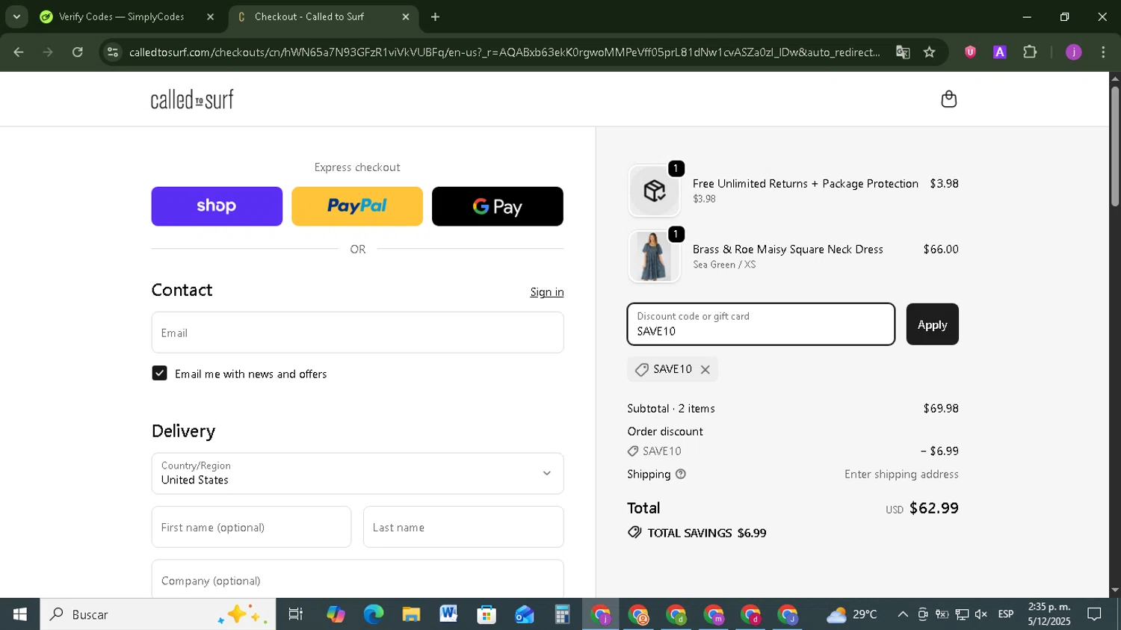Click the Sea Green / XS variant text
1121x630 pixels.
724,265
